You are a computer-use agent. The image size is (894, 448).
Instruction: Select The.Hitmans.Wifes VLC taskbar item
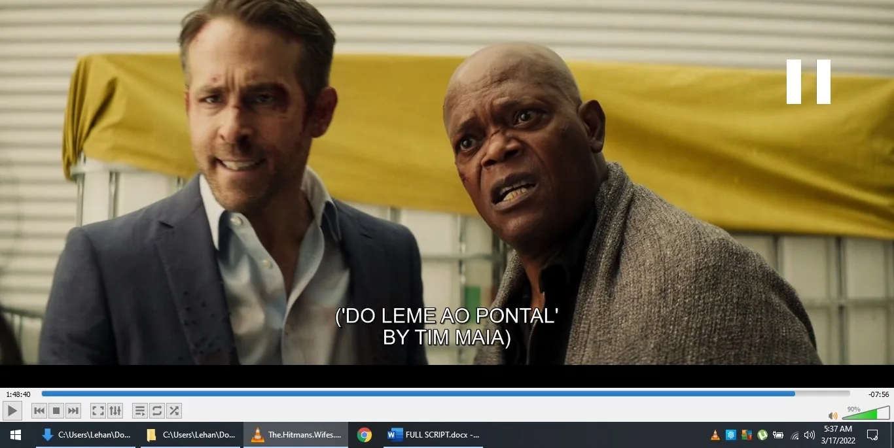tap(296, 435)
